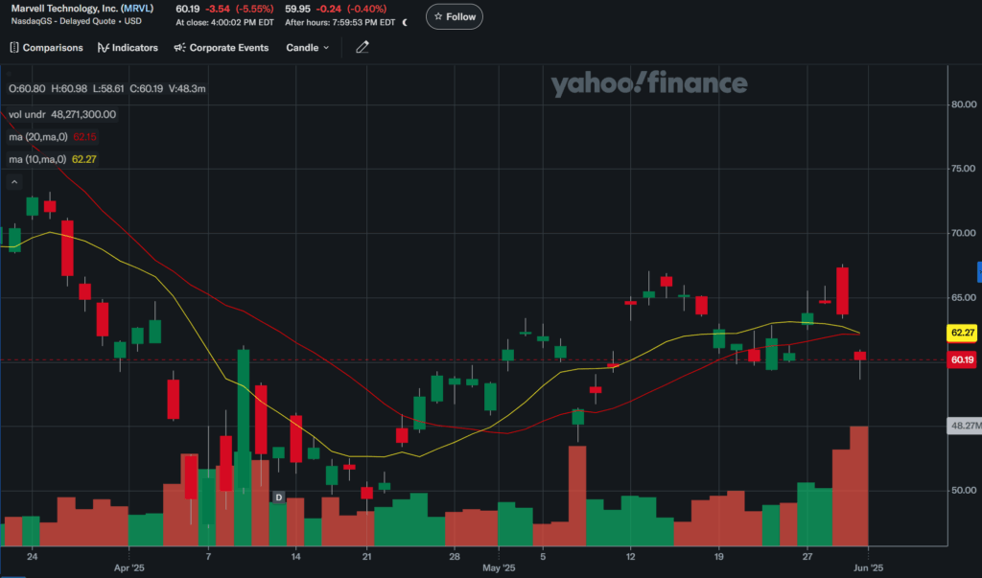Click the MRVL ticker symbol link

pyautogui.click(x=137, y=9)
